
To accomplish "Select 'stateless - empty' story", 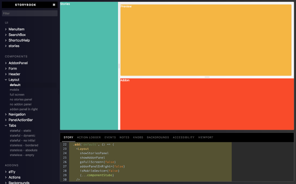I will tap(22, 155).
